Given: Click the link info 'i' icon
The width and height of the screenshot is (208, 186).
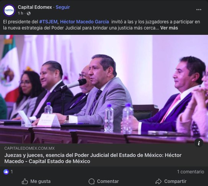Looking at the screenshot, I should coord(199,143).
